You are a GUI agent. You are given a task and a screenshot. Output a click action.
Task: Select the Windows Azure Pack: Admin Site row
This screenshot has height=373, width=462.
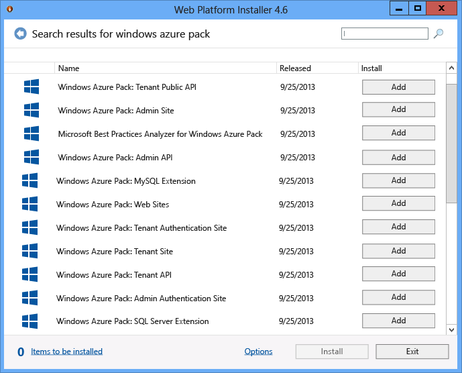(116, 110)
